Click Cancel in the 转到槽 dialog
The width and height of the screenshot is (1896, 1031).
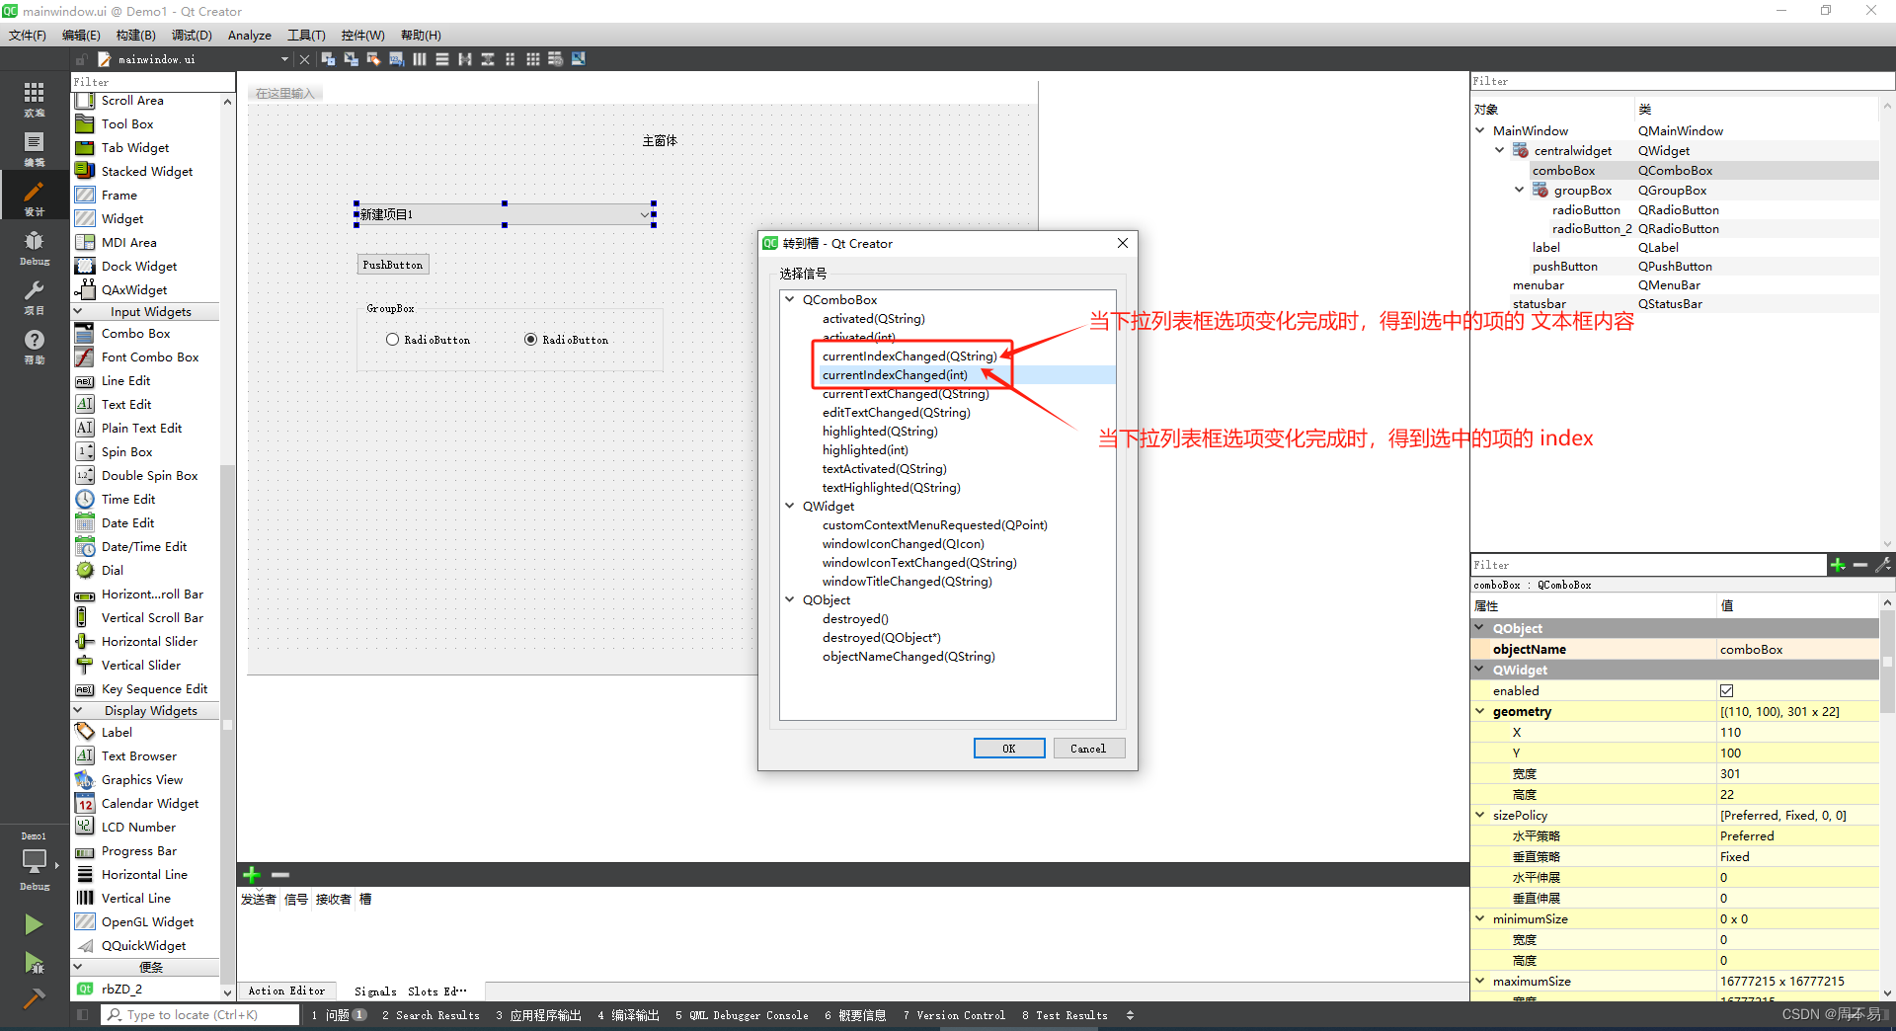pyautogui.click(x=1088, y=749)
